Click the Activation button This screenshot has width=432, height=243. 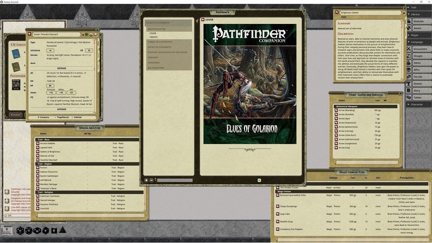pos(16,115)
